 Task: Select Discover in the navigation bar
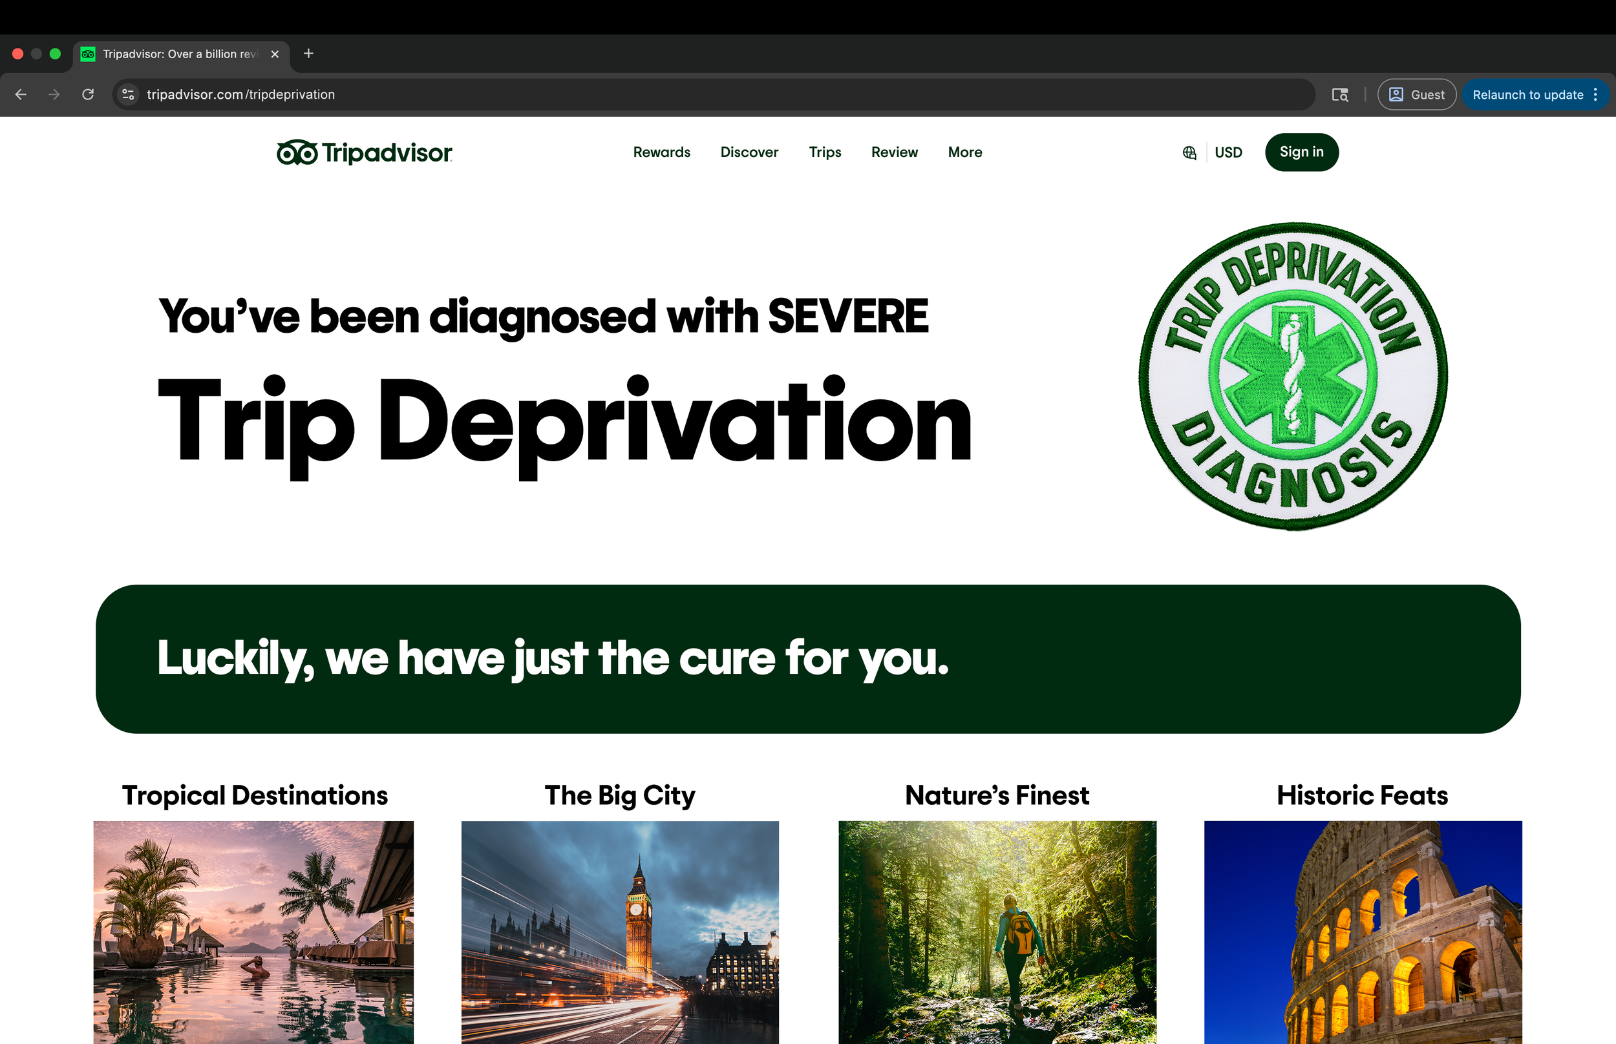[749, 152]
